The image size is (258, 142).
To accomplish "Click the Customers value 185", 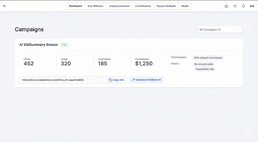I will (102, 64).
